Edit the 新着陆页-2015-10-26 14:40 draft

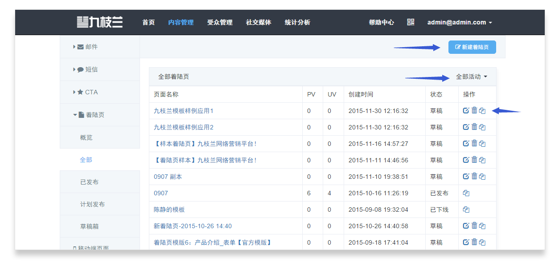tap(466, 226)
